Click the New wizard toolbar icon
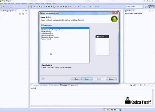 (x=1, y=7)
